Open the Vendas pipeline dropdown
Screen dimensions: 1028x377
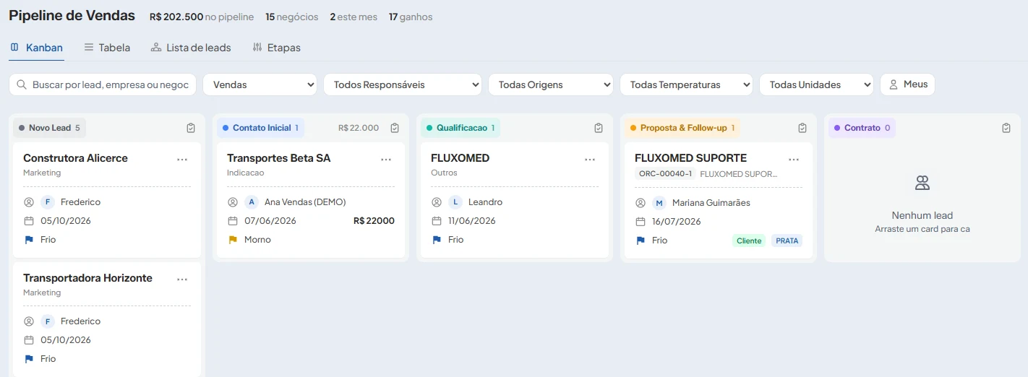point(260,84)
